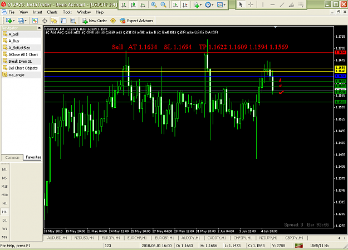The height and width of the screenshot is (250, 348).
Task: Toggle chart auto scroll
Action: 175,4
